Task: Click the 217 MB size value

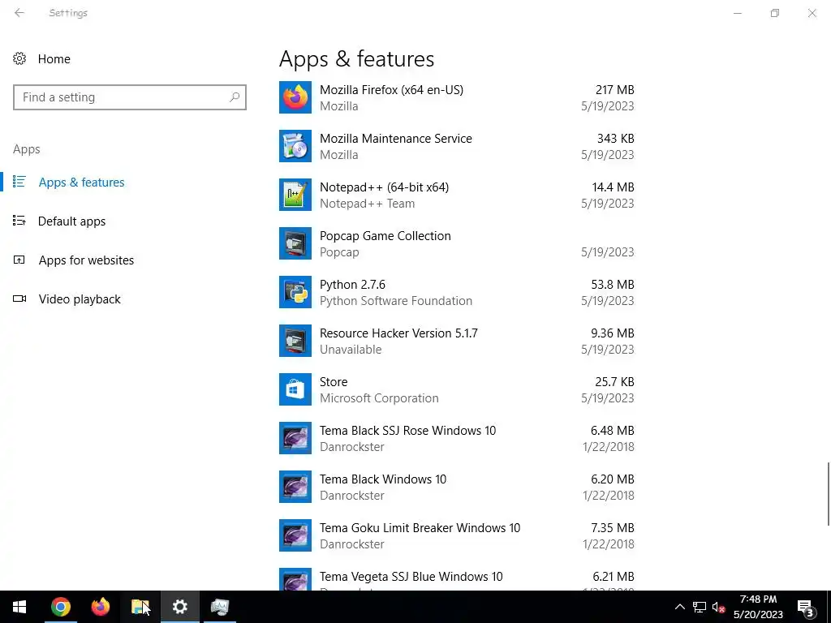Action: click(615, 90)
